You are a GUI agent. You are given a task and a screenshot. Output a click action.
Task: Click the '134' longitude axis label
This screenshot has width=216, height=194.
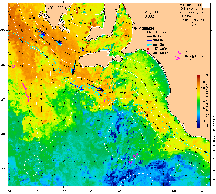8,191
